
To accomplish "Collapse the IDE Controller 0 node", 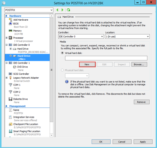I will (x=7, y=45).
